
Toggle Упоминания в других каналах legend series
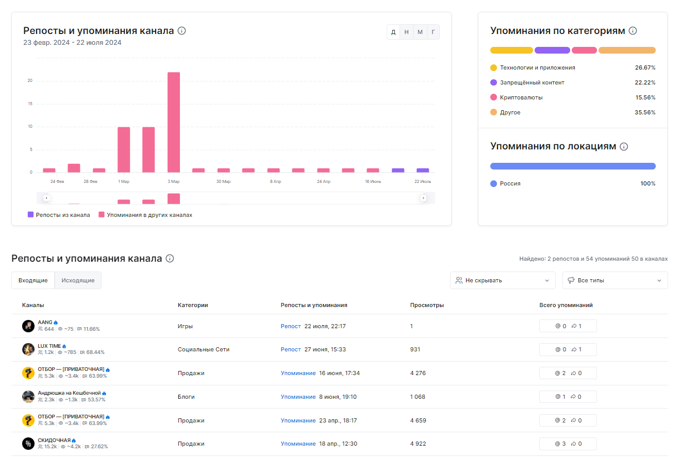click(x=145, y=215)
